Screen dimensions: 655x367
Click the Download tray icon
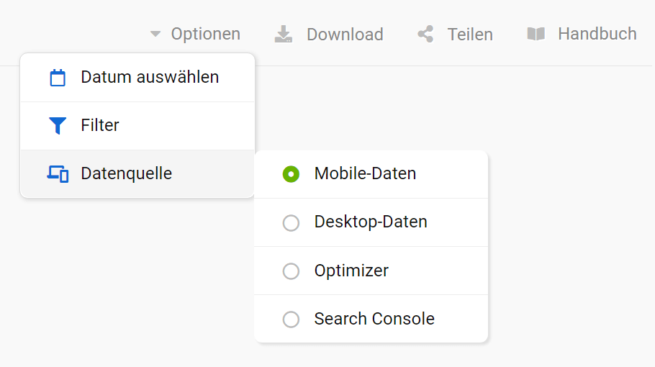284,35
